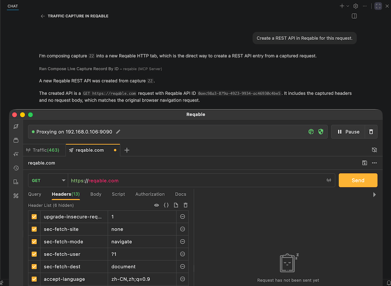Image resolution: width=391 pixels, height=286 pixels.
Task: Delete all headers with trash icon
Action: pyautogui.click(x=186, y=205)
